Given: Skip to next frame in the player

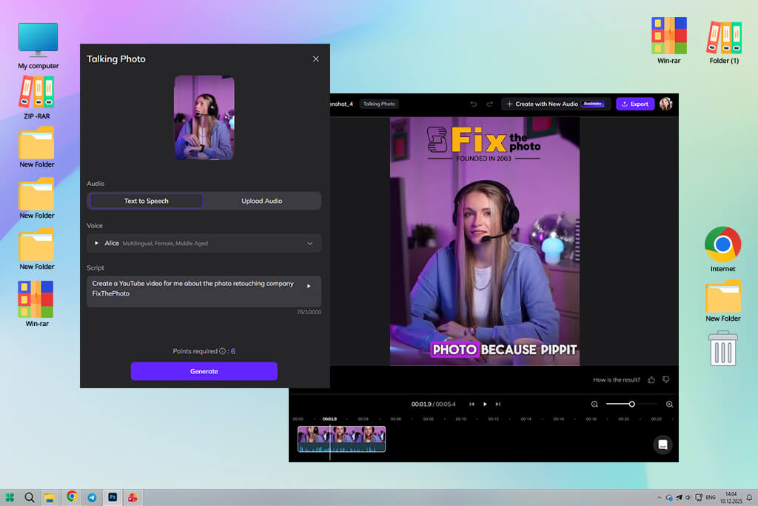Looking at the screenshot, I should [498, 404].
